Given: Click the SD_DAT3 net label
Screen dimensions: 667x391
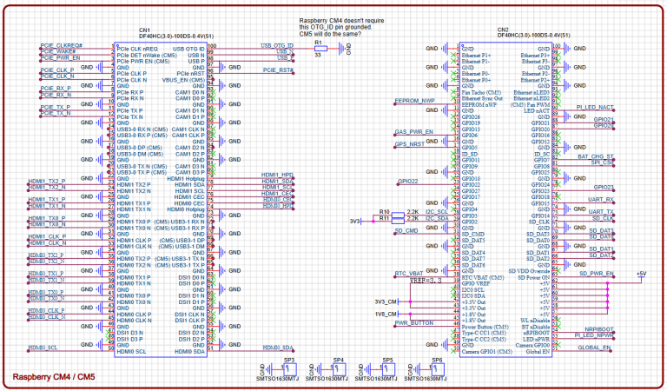Looking at the screenshot, I should (602, 230).
